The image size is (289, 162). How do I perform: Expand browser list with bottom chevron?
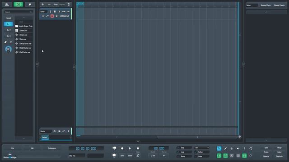(24, 138)
